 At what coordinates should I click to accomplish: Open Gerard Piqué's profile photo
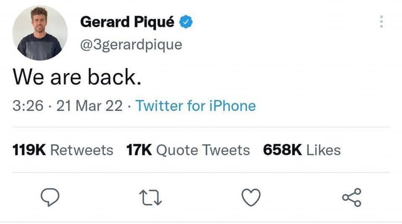coord(40,33)
